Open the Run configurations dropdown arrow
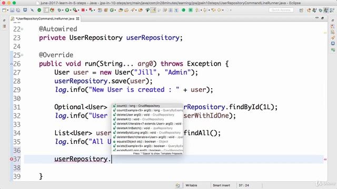Viewport: 337px width, 189px height. click(71, 10)
